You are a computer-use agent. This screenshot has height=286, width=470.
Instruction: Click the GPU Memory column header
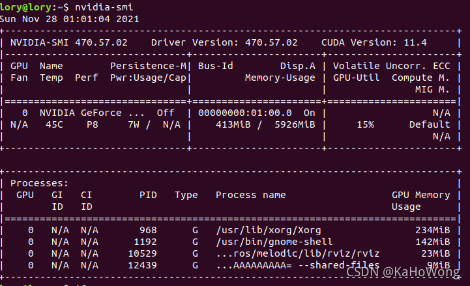coord(420,195)
